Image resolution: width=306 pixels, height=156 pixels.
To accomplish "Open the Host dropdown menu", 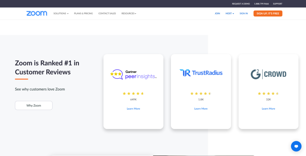I will tap(230, 13).
